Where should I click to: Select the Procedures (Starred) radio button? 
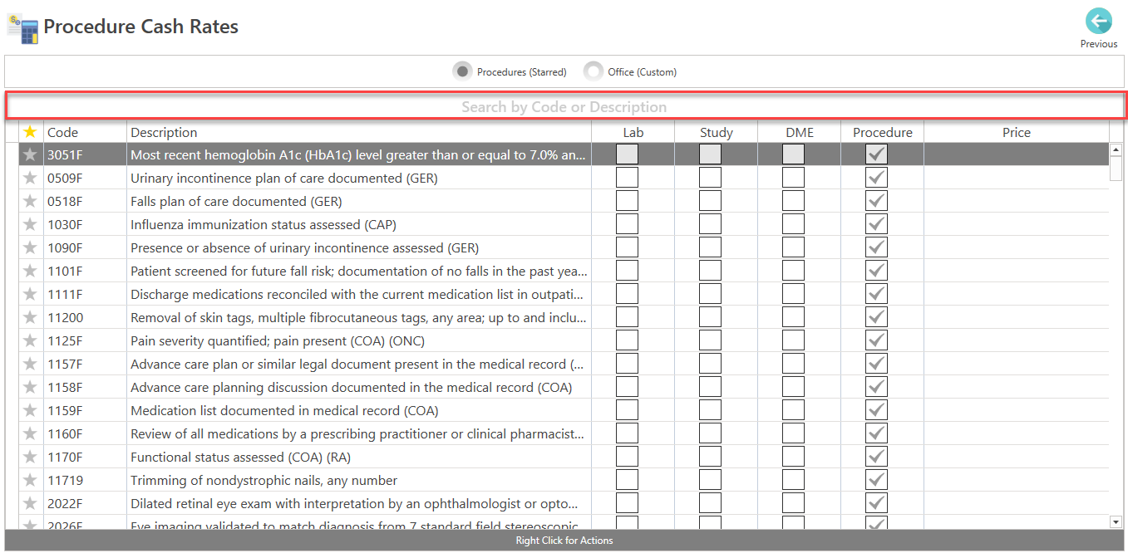point(462,71)
